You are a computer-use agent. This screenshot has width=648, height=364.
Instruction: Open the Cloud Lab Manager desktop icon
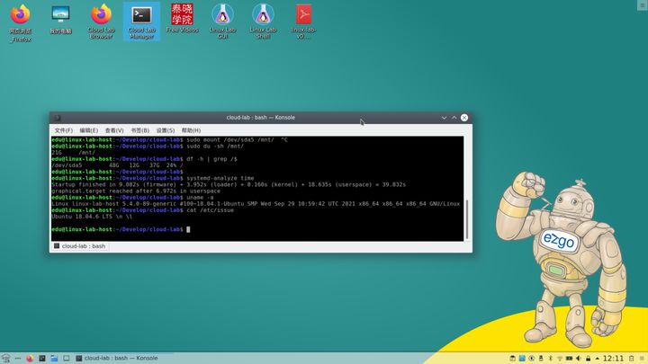[x=141, y=22]
